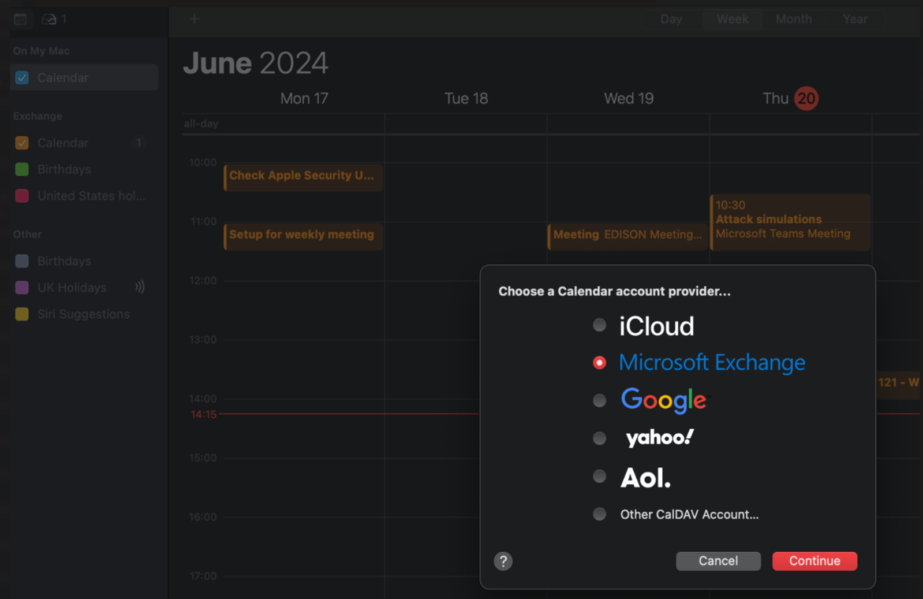Click the Other section header

[27, 234]
